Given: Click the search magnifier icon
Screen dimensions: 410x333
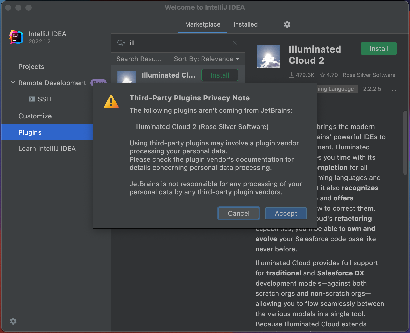Looking at the screenshot, I should pos(121,43).
